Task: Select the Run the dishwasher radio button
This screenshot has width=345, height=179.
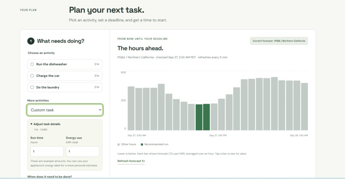Action: point(32,64)
